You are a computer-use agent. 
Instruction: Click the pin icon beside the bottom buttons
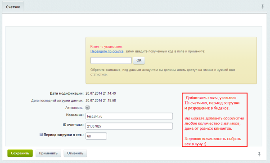coord(259,154)
